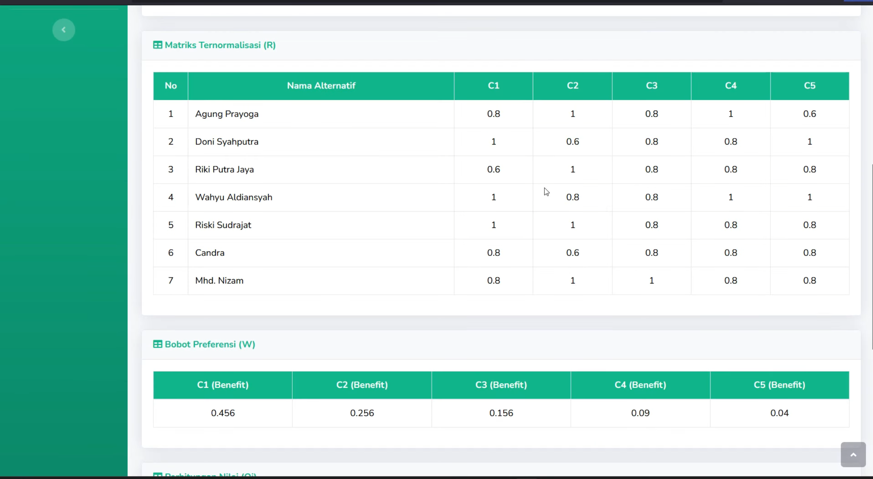Click Wahyu Aldiansyah's C2 value 0.8
873x479 pixels.
click(x=573, y=197)
